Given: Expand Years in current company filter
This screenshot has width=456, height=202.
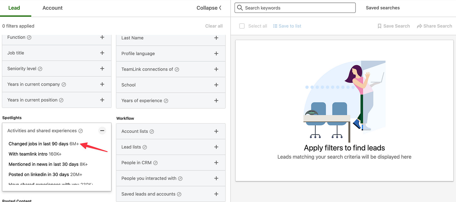Looking at the screenshot, I should pos(102,84).
